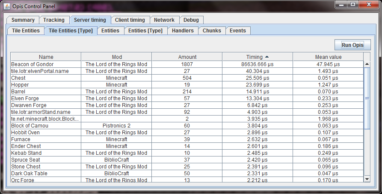Open the Events sub-tab
Screen dimensions: 382x194
click(238, 31)
